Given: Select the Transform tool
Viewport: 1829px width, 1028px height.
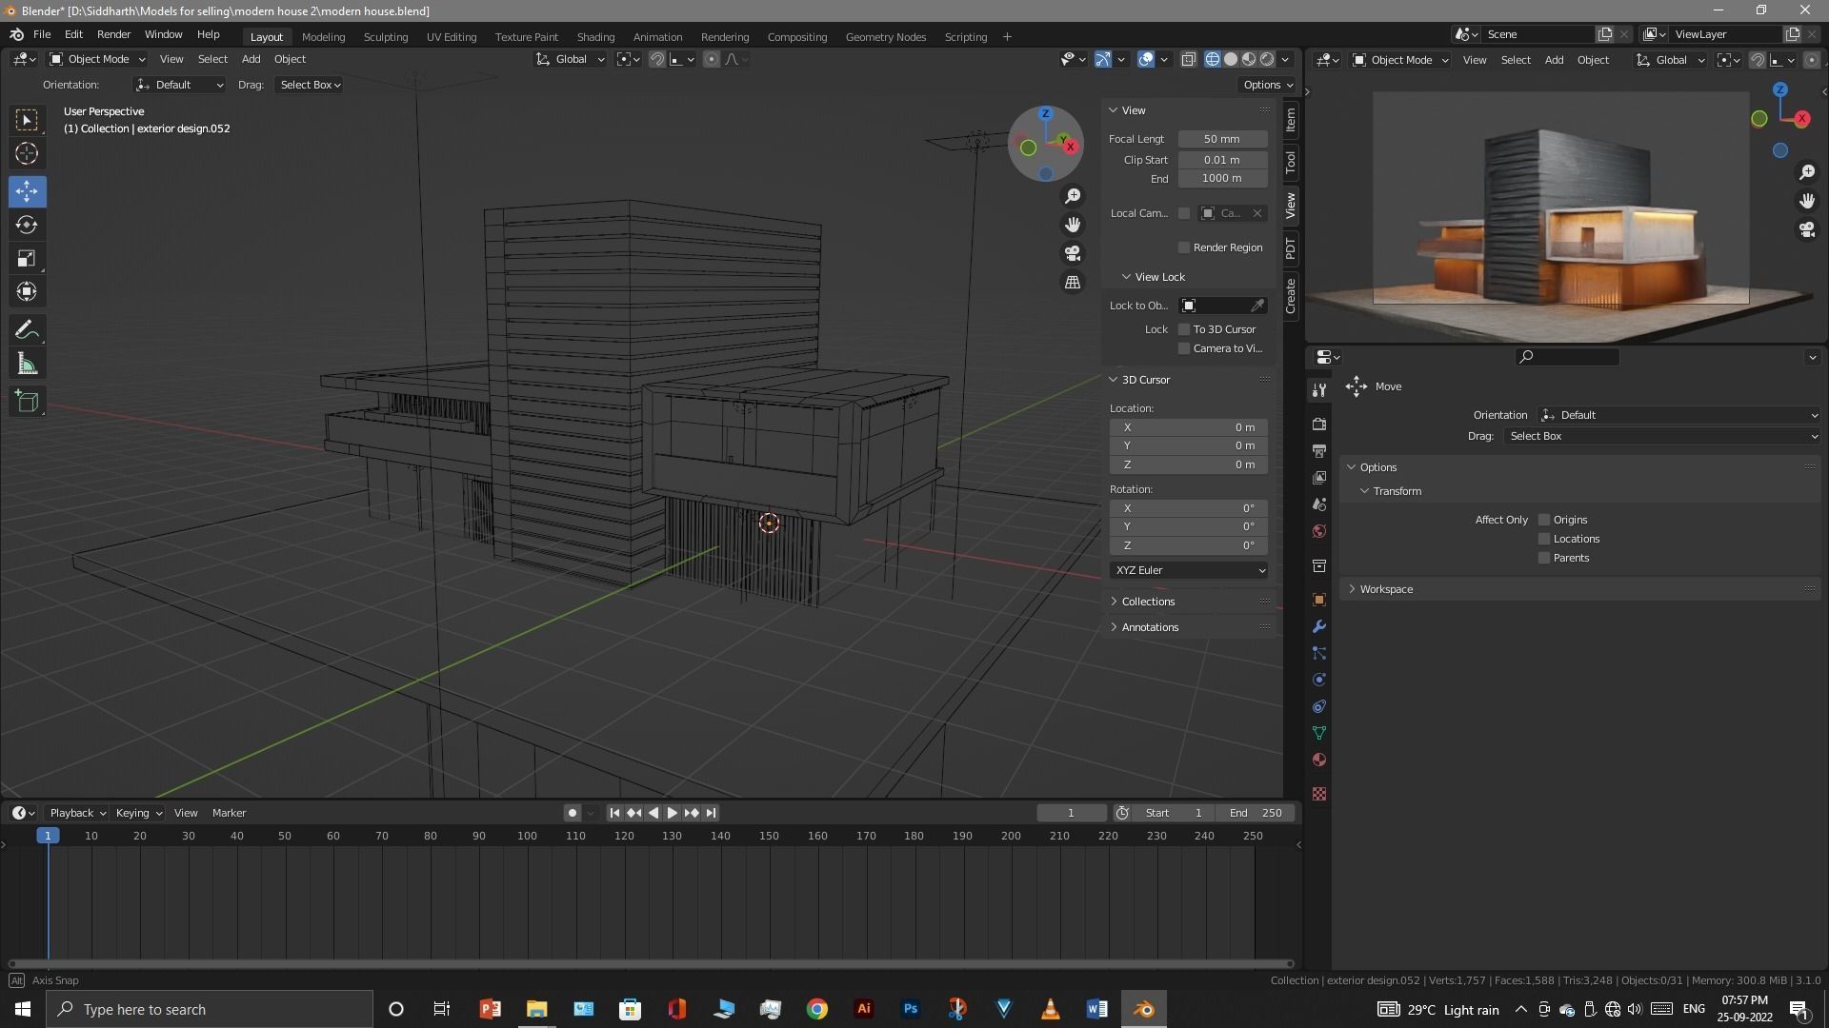Looking at the screenshot, I should tap(27, 292).
